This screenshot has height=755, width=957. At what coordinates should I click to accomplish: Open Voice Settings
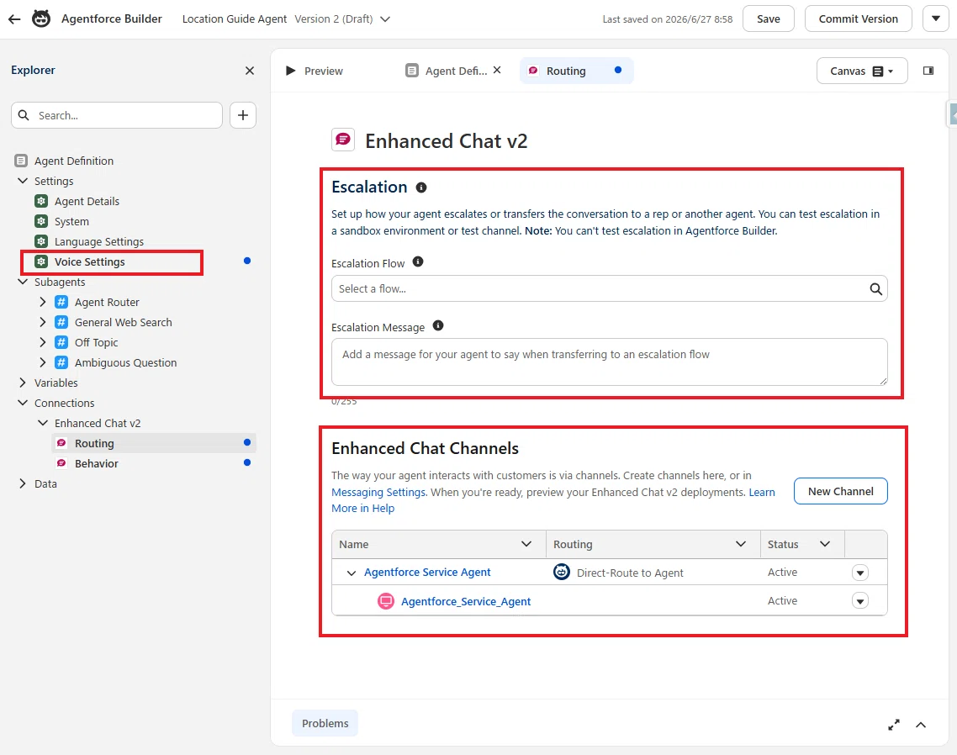(90, 261)
